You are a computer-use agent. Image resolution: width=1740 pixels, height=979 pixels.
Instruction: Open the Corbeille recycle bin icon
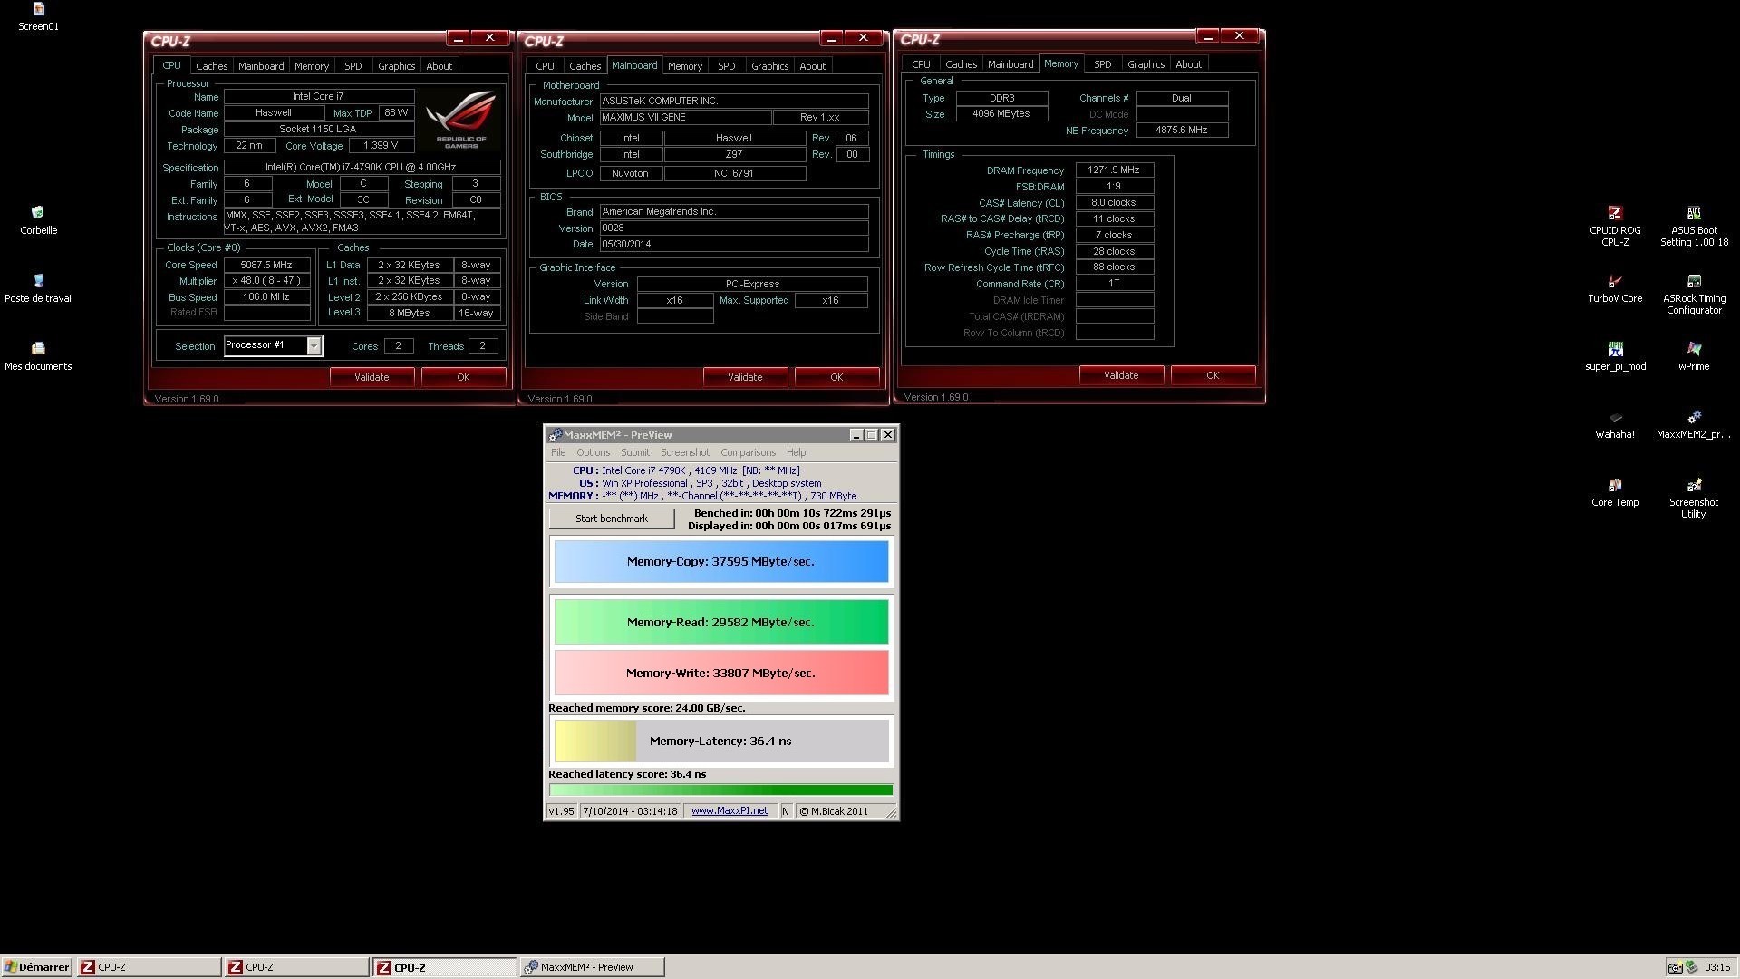click(x=38, y=220)
